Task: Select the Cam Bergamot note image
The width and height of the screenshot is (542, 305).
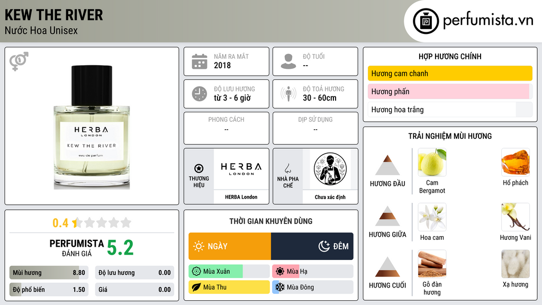Action: point(432,162)
